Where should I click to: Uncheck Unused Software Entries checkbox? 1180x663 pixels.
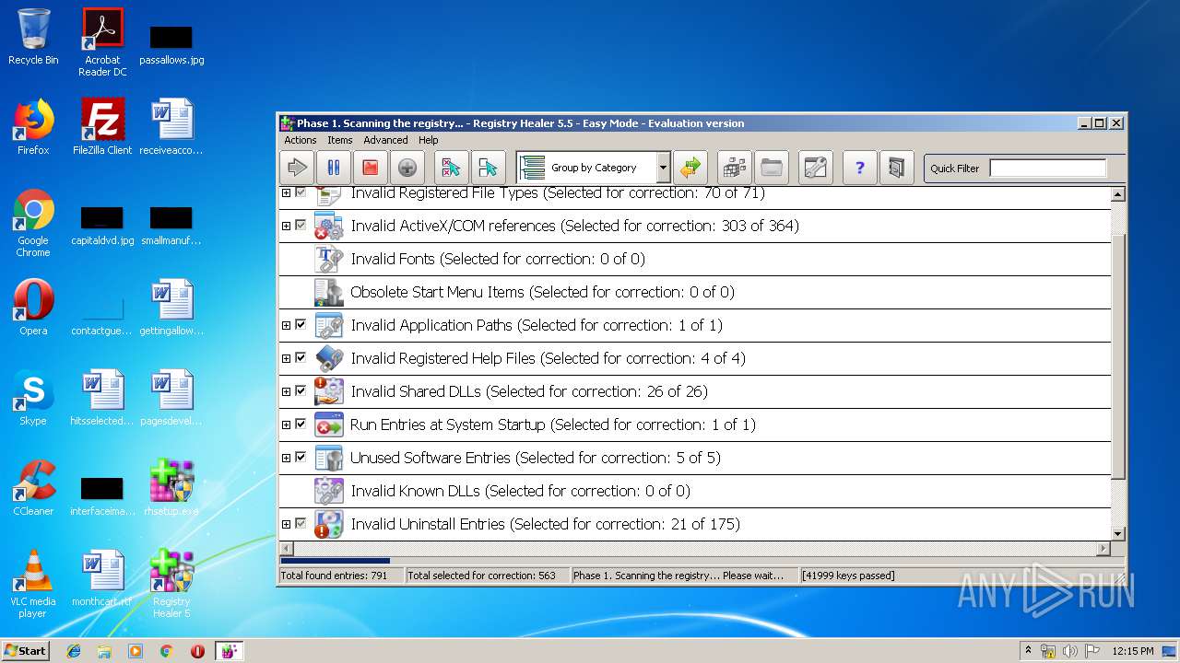[x=301, y=458]
